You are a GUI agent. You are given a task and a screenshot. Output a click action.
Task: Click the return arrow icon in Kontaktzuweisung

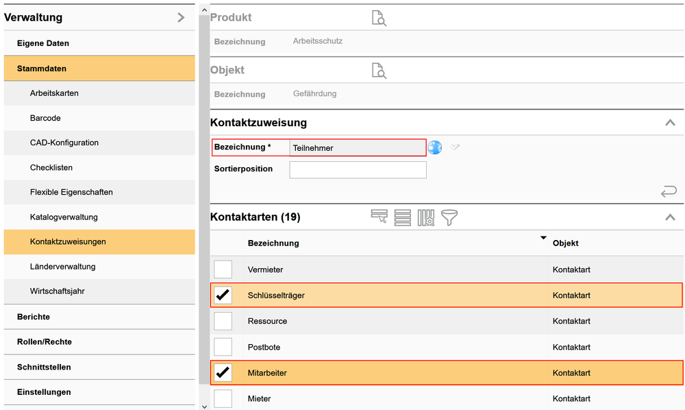pos(669,192)
